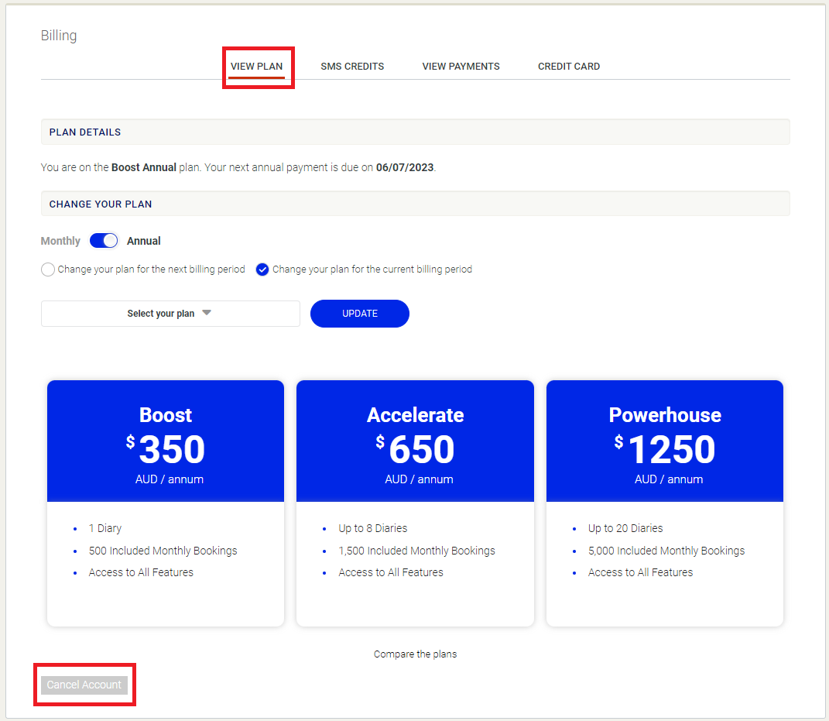Select the Boost plan card

165,503
